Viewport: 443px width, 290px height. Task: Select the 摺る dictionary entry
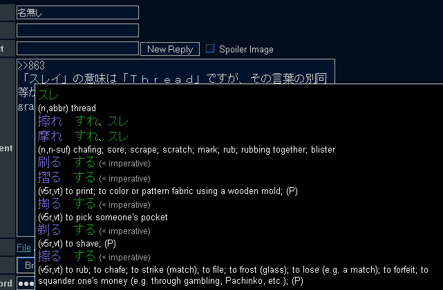(50, 177)
